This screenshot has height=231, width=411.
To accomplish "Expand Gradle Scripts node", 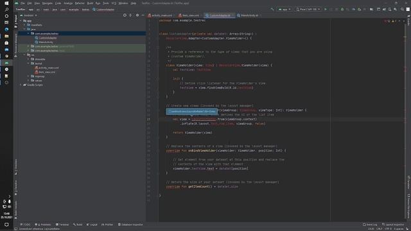I will (21, 85).
